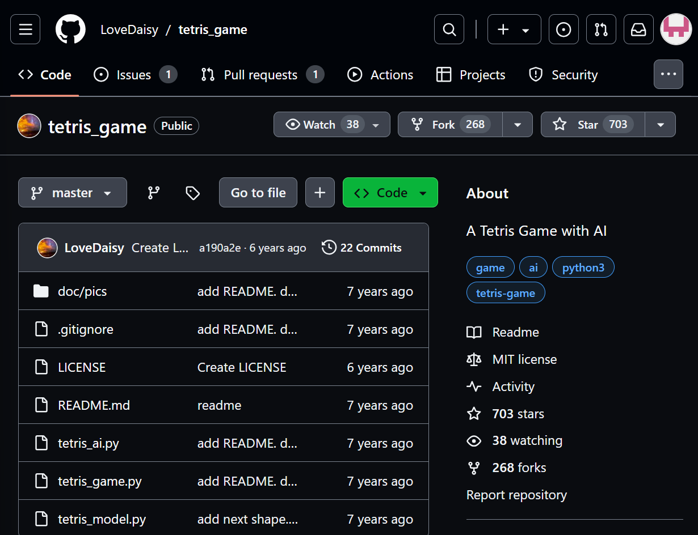Click LoveDaisy commit author name
The height and width of the screenshot is (535, 698).
pyautogui.click(x=94, y=248)
